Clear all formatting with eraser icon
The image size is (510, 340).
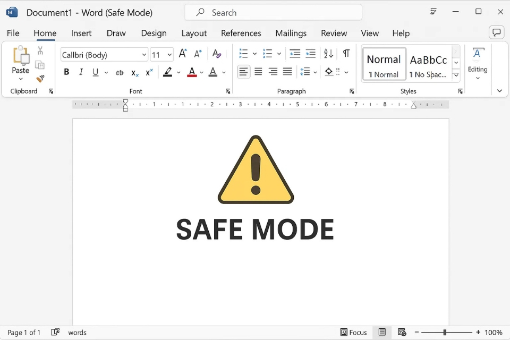[216, 54]
